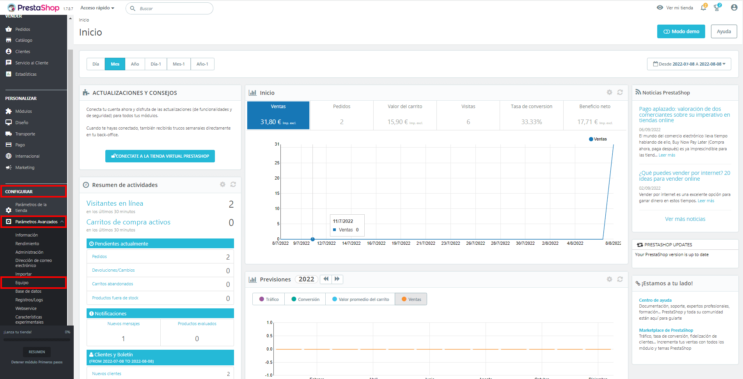Toggle Valor promedio del carrito series
Screen dimensions: 743x379
click(360, 299)
